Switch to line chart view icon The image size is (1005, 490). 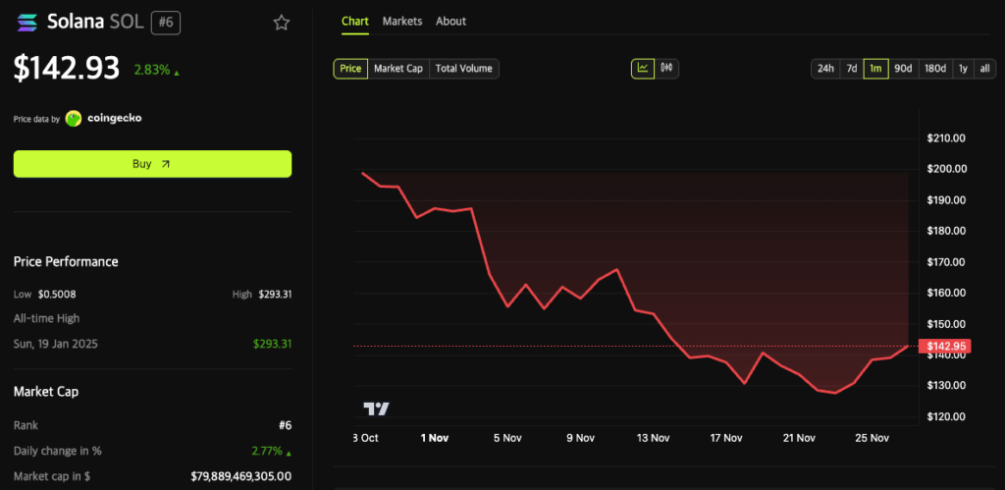click(x=643, y=68)
